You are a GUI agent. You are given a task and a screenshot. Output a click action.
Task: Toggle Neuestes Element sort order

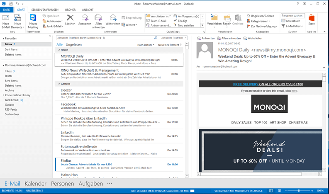pyautogui.click(x=170, y=45)
